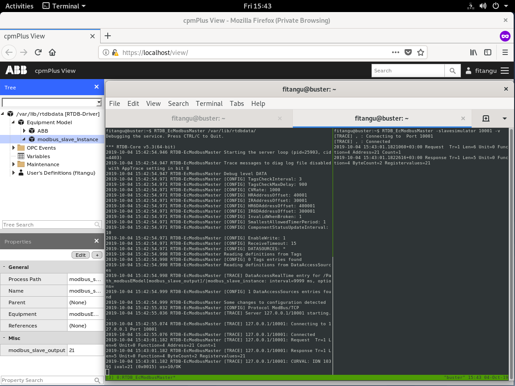Open terminal View menu
This screenshot has height=386, width=515.
[x=153, y=103]
